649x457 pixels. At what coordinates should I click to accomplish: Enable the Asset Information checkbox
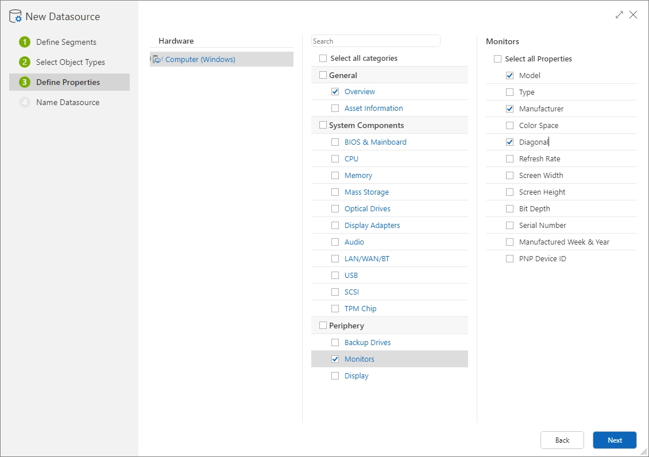pos(335,108)
